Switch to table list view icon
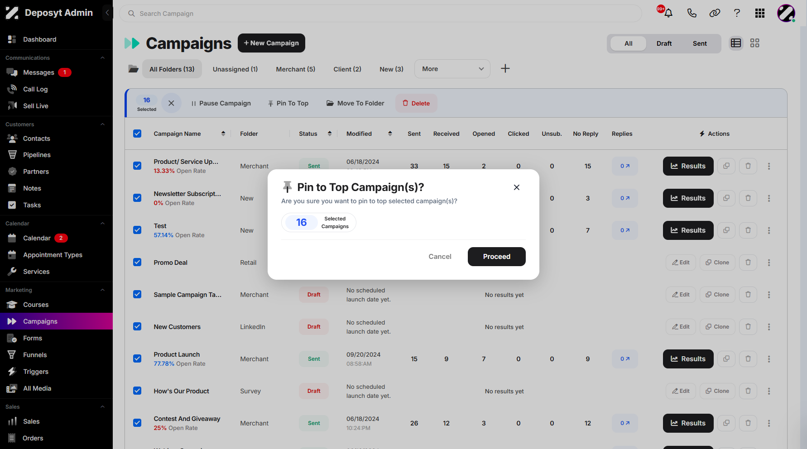807x449 pixels. click(x=736, y=43)
